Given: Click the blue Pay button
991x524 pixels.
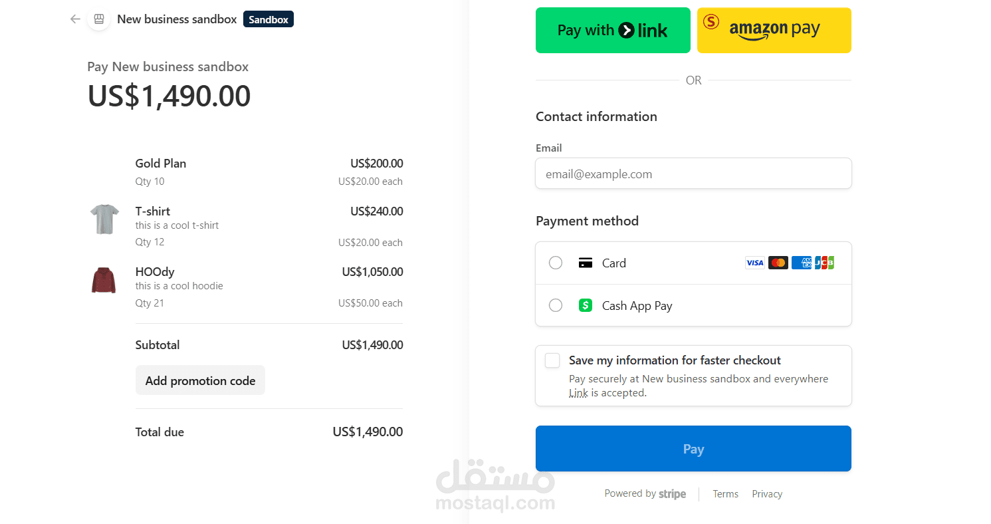Looking at the screenshot, I should [x=693, y=449].
